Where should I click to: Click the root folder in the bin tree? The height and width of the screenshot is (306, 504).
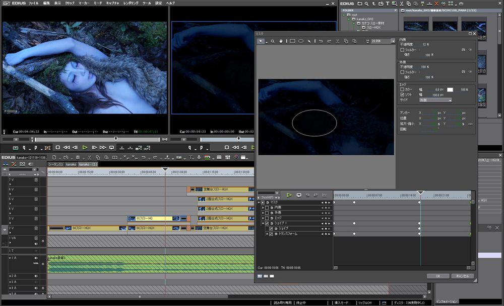[352, 15]
